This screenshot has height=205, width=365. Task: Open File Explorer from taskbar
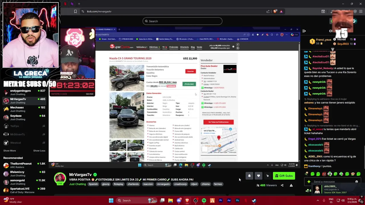171,200
